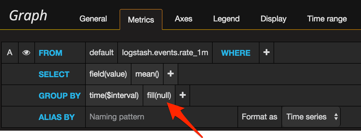Focus the ALIAS BY naming pattern field
This screenshot has height=138, width=361.
click(x=161, y=117)
